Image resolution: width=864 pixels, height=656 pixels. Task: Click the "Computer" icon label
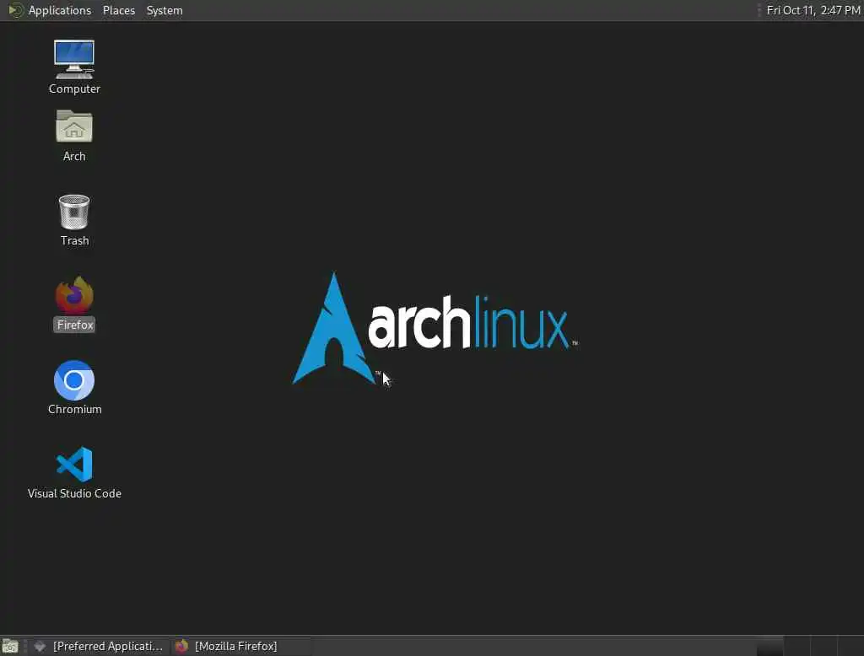(x=74, y=89)
